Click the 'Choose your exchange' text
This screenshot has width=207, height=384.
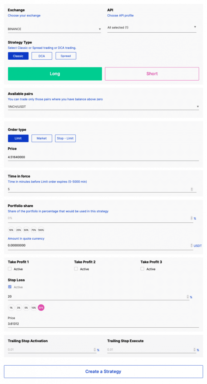(24, 15)
